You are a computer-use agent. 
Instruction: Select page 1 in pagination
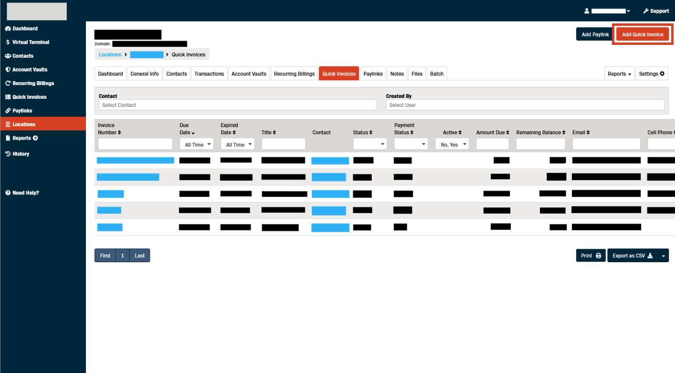[123, 256]
